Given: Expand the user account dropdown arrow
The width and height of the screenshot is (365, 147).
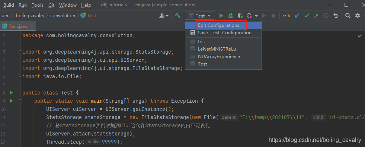Looking at the screenshot, I should click(167, 16).
